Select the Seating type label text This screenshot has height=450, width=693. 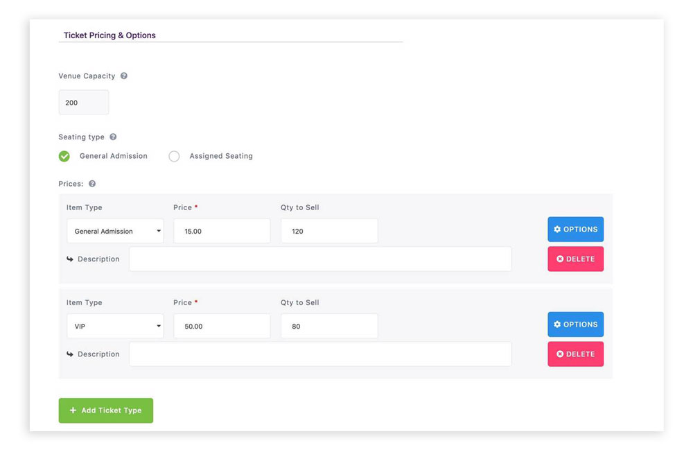click(x=81, y=137)
